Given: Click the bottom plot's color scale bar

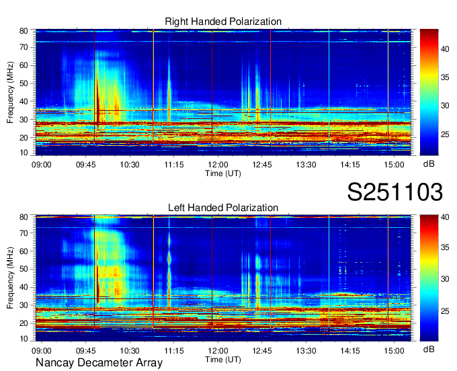Looking at the screenshot, I should [x=429, y=278].
